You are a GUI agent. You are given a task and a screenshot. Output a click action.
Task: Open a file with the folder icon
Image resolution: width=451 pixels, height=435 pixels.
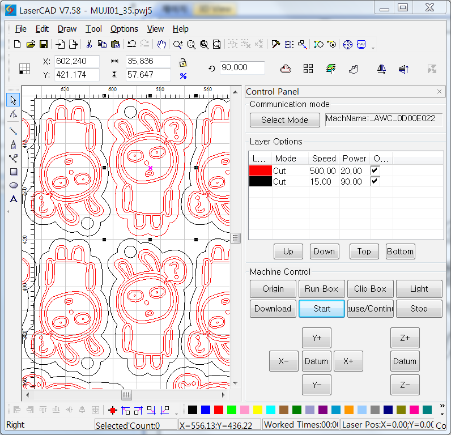31,44
